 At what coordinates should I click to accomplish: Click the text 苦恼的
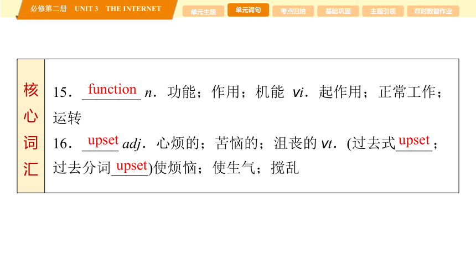point(236,143)
